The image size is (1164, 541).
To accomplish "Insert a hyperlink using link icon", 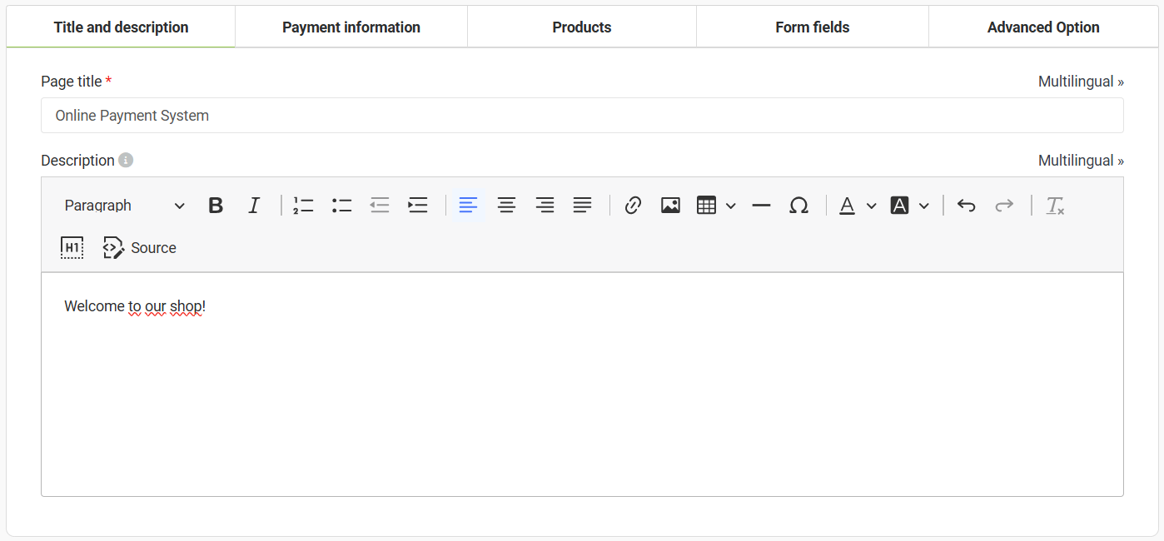I will click(633, 206).
